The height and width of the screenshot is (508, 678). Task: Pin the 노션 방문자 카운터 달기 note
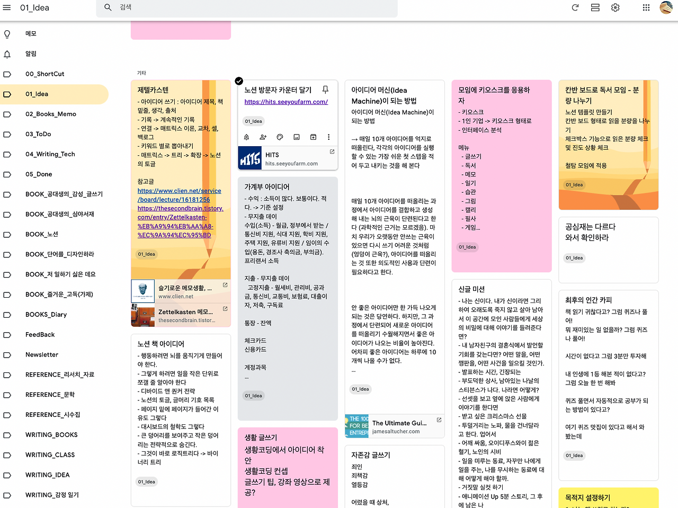coord(325,90)
